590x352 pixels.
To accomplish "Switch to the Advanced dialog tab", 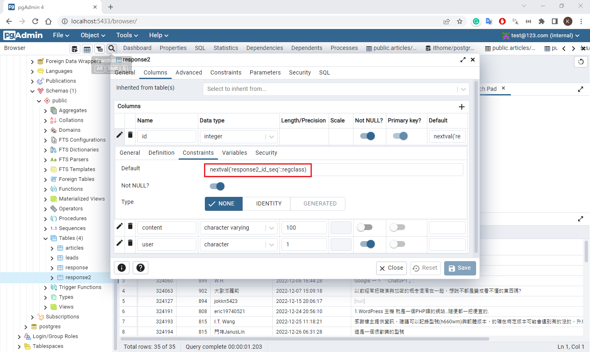I will pyautogui.click(x=188, y=72).
